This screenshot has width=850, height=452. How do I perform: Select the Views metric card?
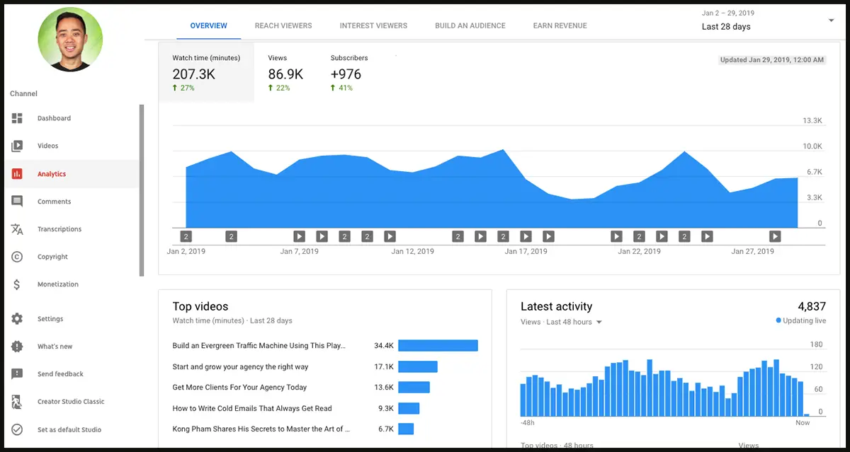285,73
